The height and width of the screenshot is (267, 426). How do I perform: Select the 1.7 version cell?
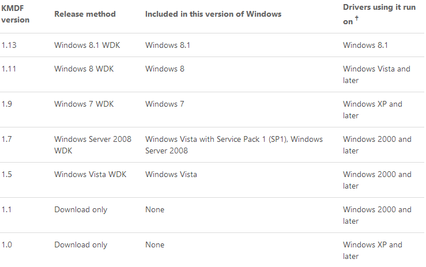click(x=7, y=139)
